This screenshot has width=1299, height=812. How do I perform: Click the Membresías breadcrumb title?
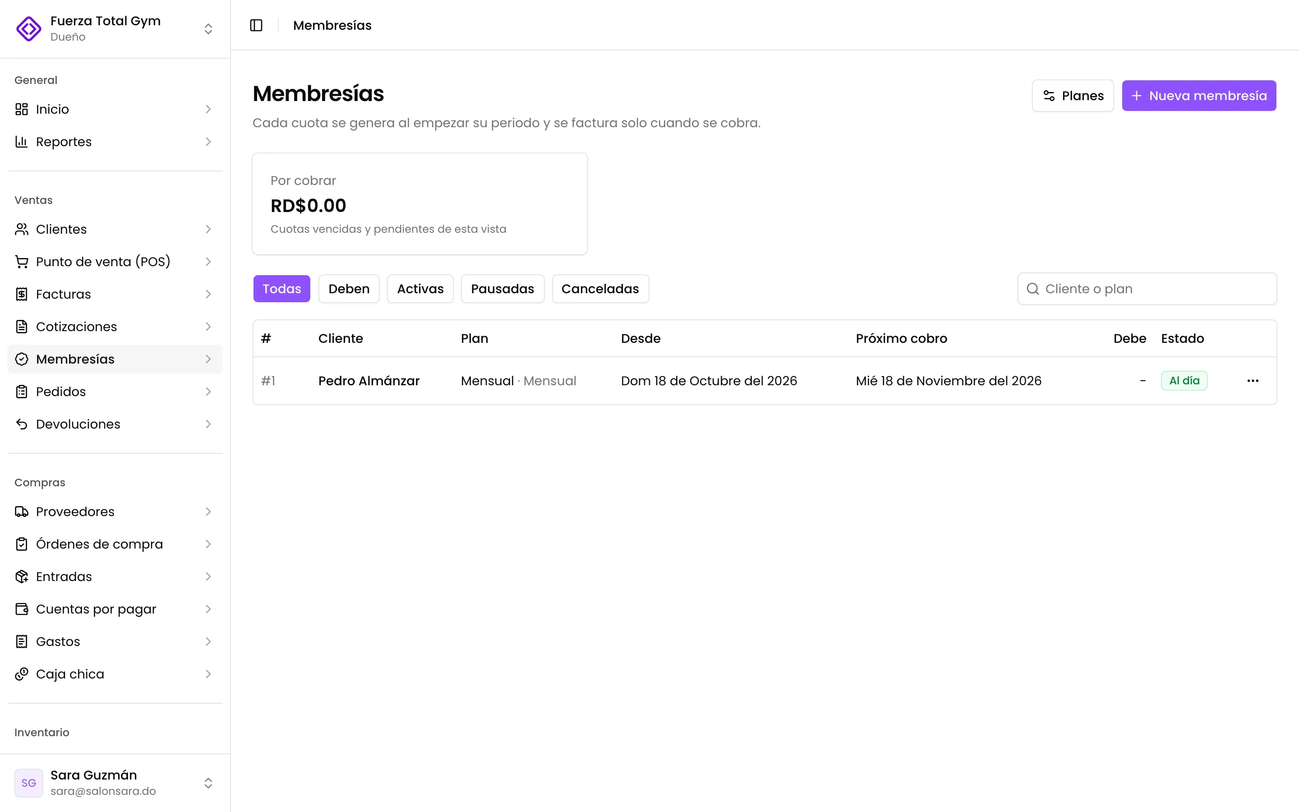pyautogui.click(x=332, y=25)
